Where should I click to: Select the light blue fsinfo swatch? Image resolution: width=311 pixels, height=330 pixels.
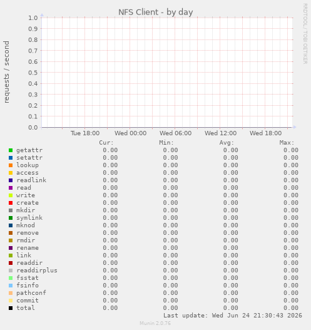[x=11, y=286]
